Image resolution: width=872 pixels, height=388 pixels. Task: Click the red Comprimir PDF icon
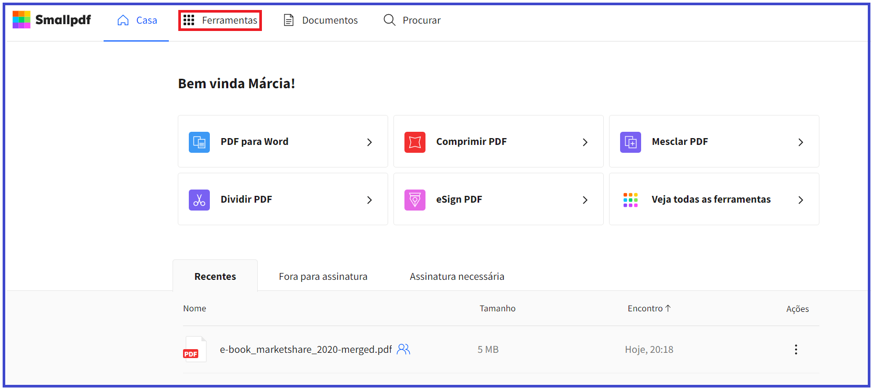point(415,142)
